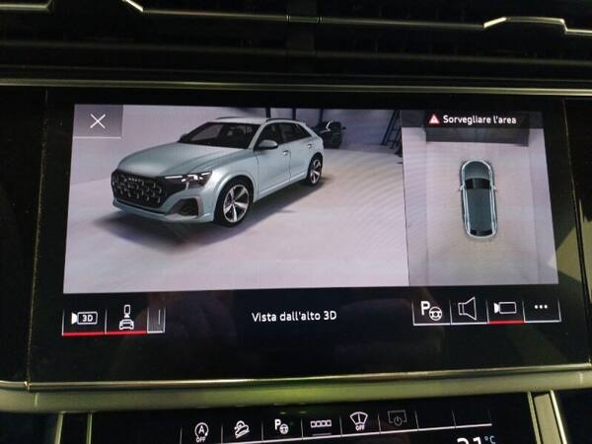592x444 pixels.
Task: Toggle the rear wiper OFF button
Action: tap(357, 425)
